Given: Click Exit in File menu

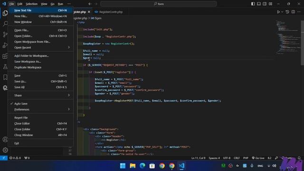Looking at the screenshot, I should click(x=41, y=143).
